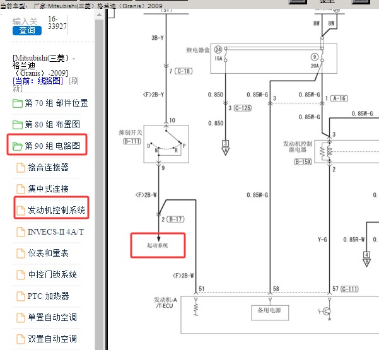The height and width of the screenshot is (350, 379).
Task: Click the page icon beside 接合连接器
Action: (21, 168)
